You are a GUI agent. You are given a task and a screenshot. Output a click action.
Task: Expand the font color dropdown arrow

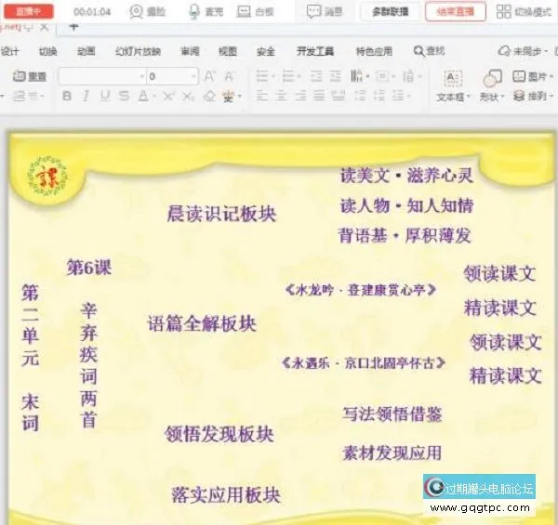(154, 96)
